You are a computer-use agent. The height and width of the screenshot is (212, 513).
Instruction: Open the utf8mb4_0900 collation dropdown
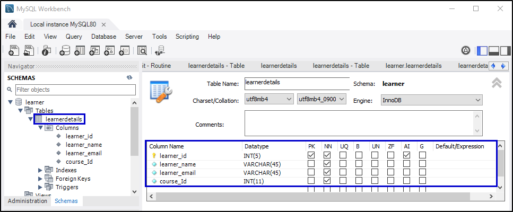coord(321,99)
